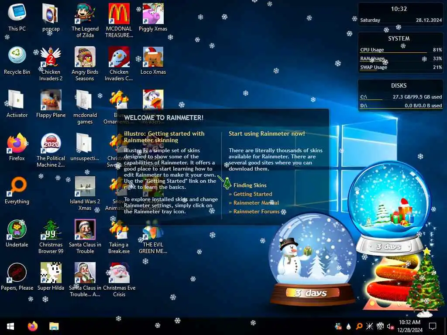Open the Getting Started link
The height and width of the screenshot is (335, 447).
tap(253, 194)
